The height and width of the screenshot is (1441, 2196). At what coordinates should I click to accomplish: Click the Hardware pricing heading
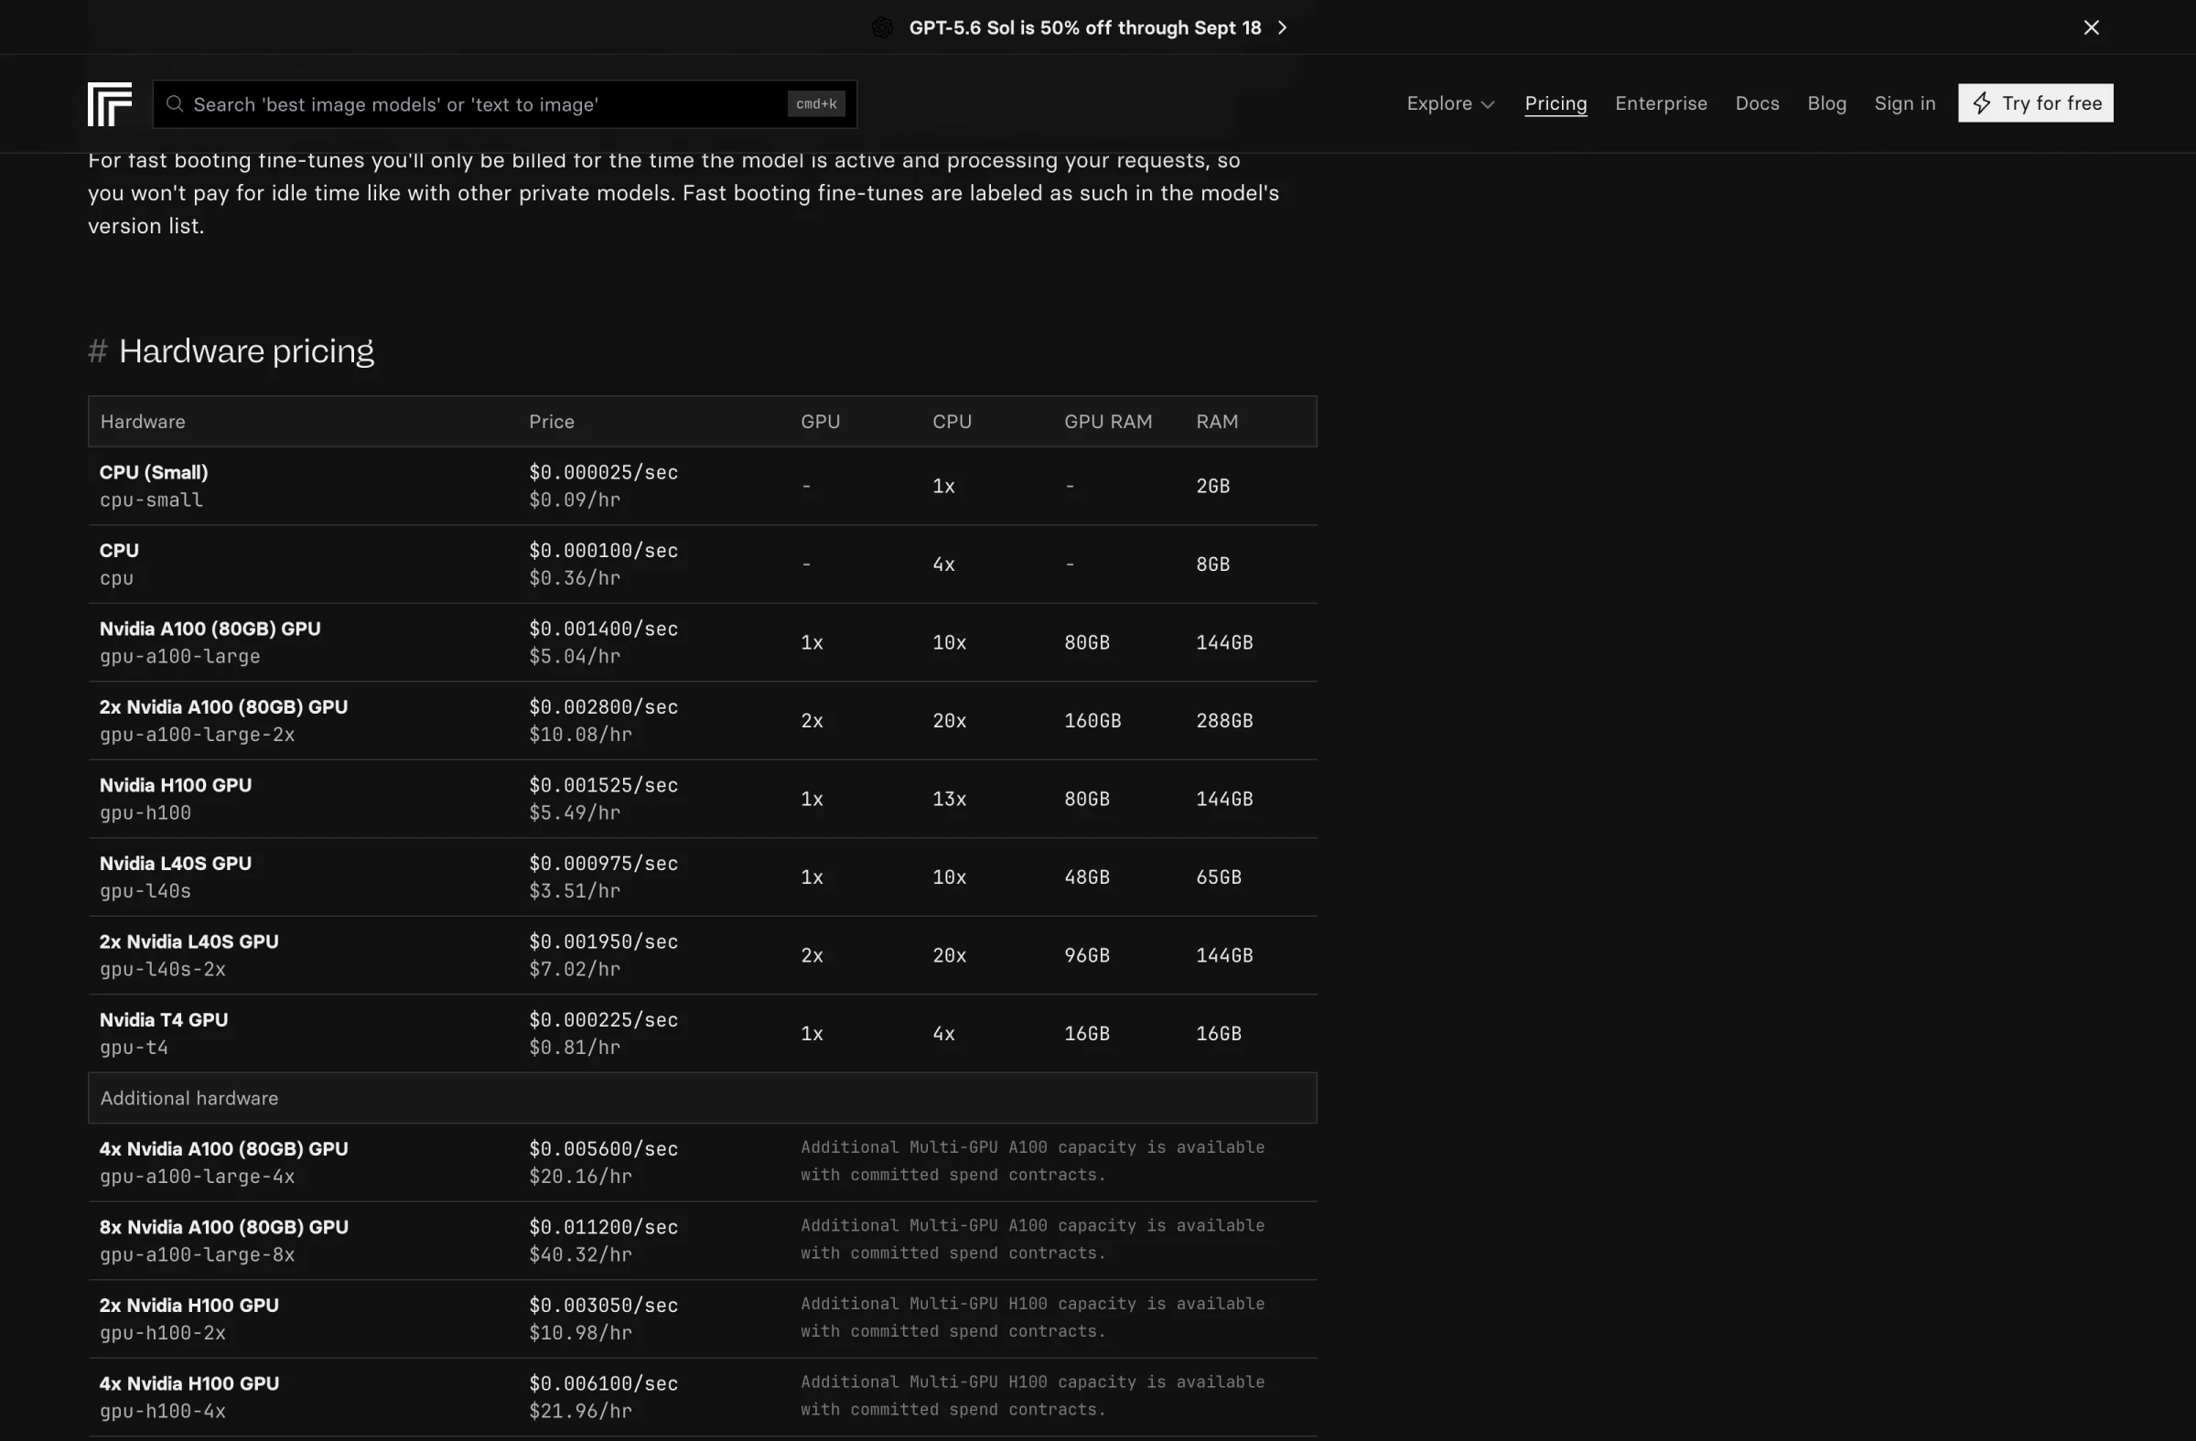point(246,351)
